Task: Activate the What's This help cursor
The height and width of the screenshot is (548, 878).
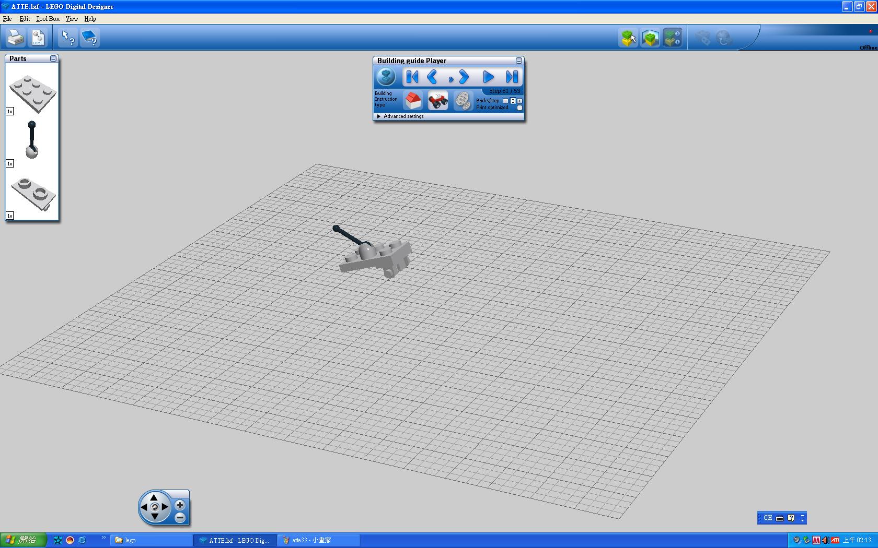Action: (68, 38)
